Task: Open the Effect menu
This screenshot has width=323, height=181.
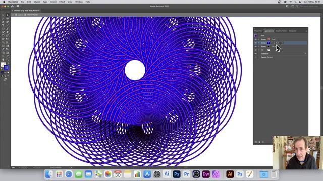Action: tap(62, 2)
